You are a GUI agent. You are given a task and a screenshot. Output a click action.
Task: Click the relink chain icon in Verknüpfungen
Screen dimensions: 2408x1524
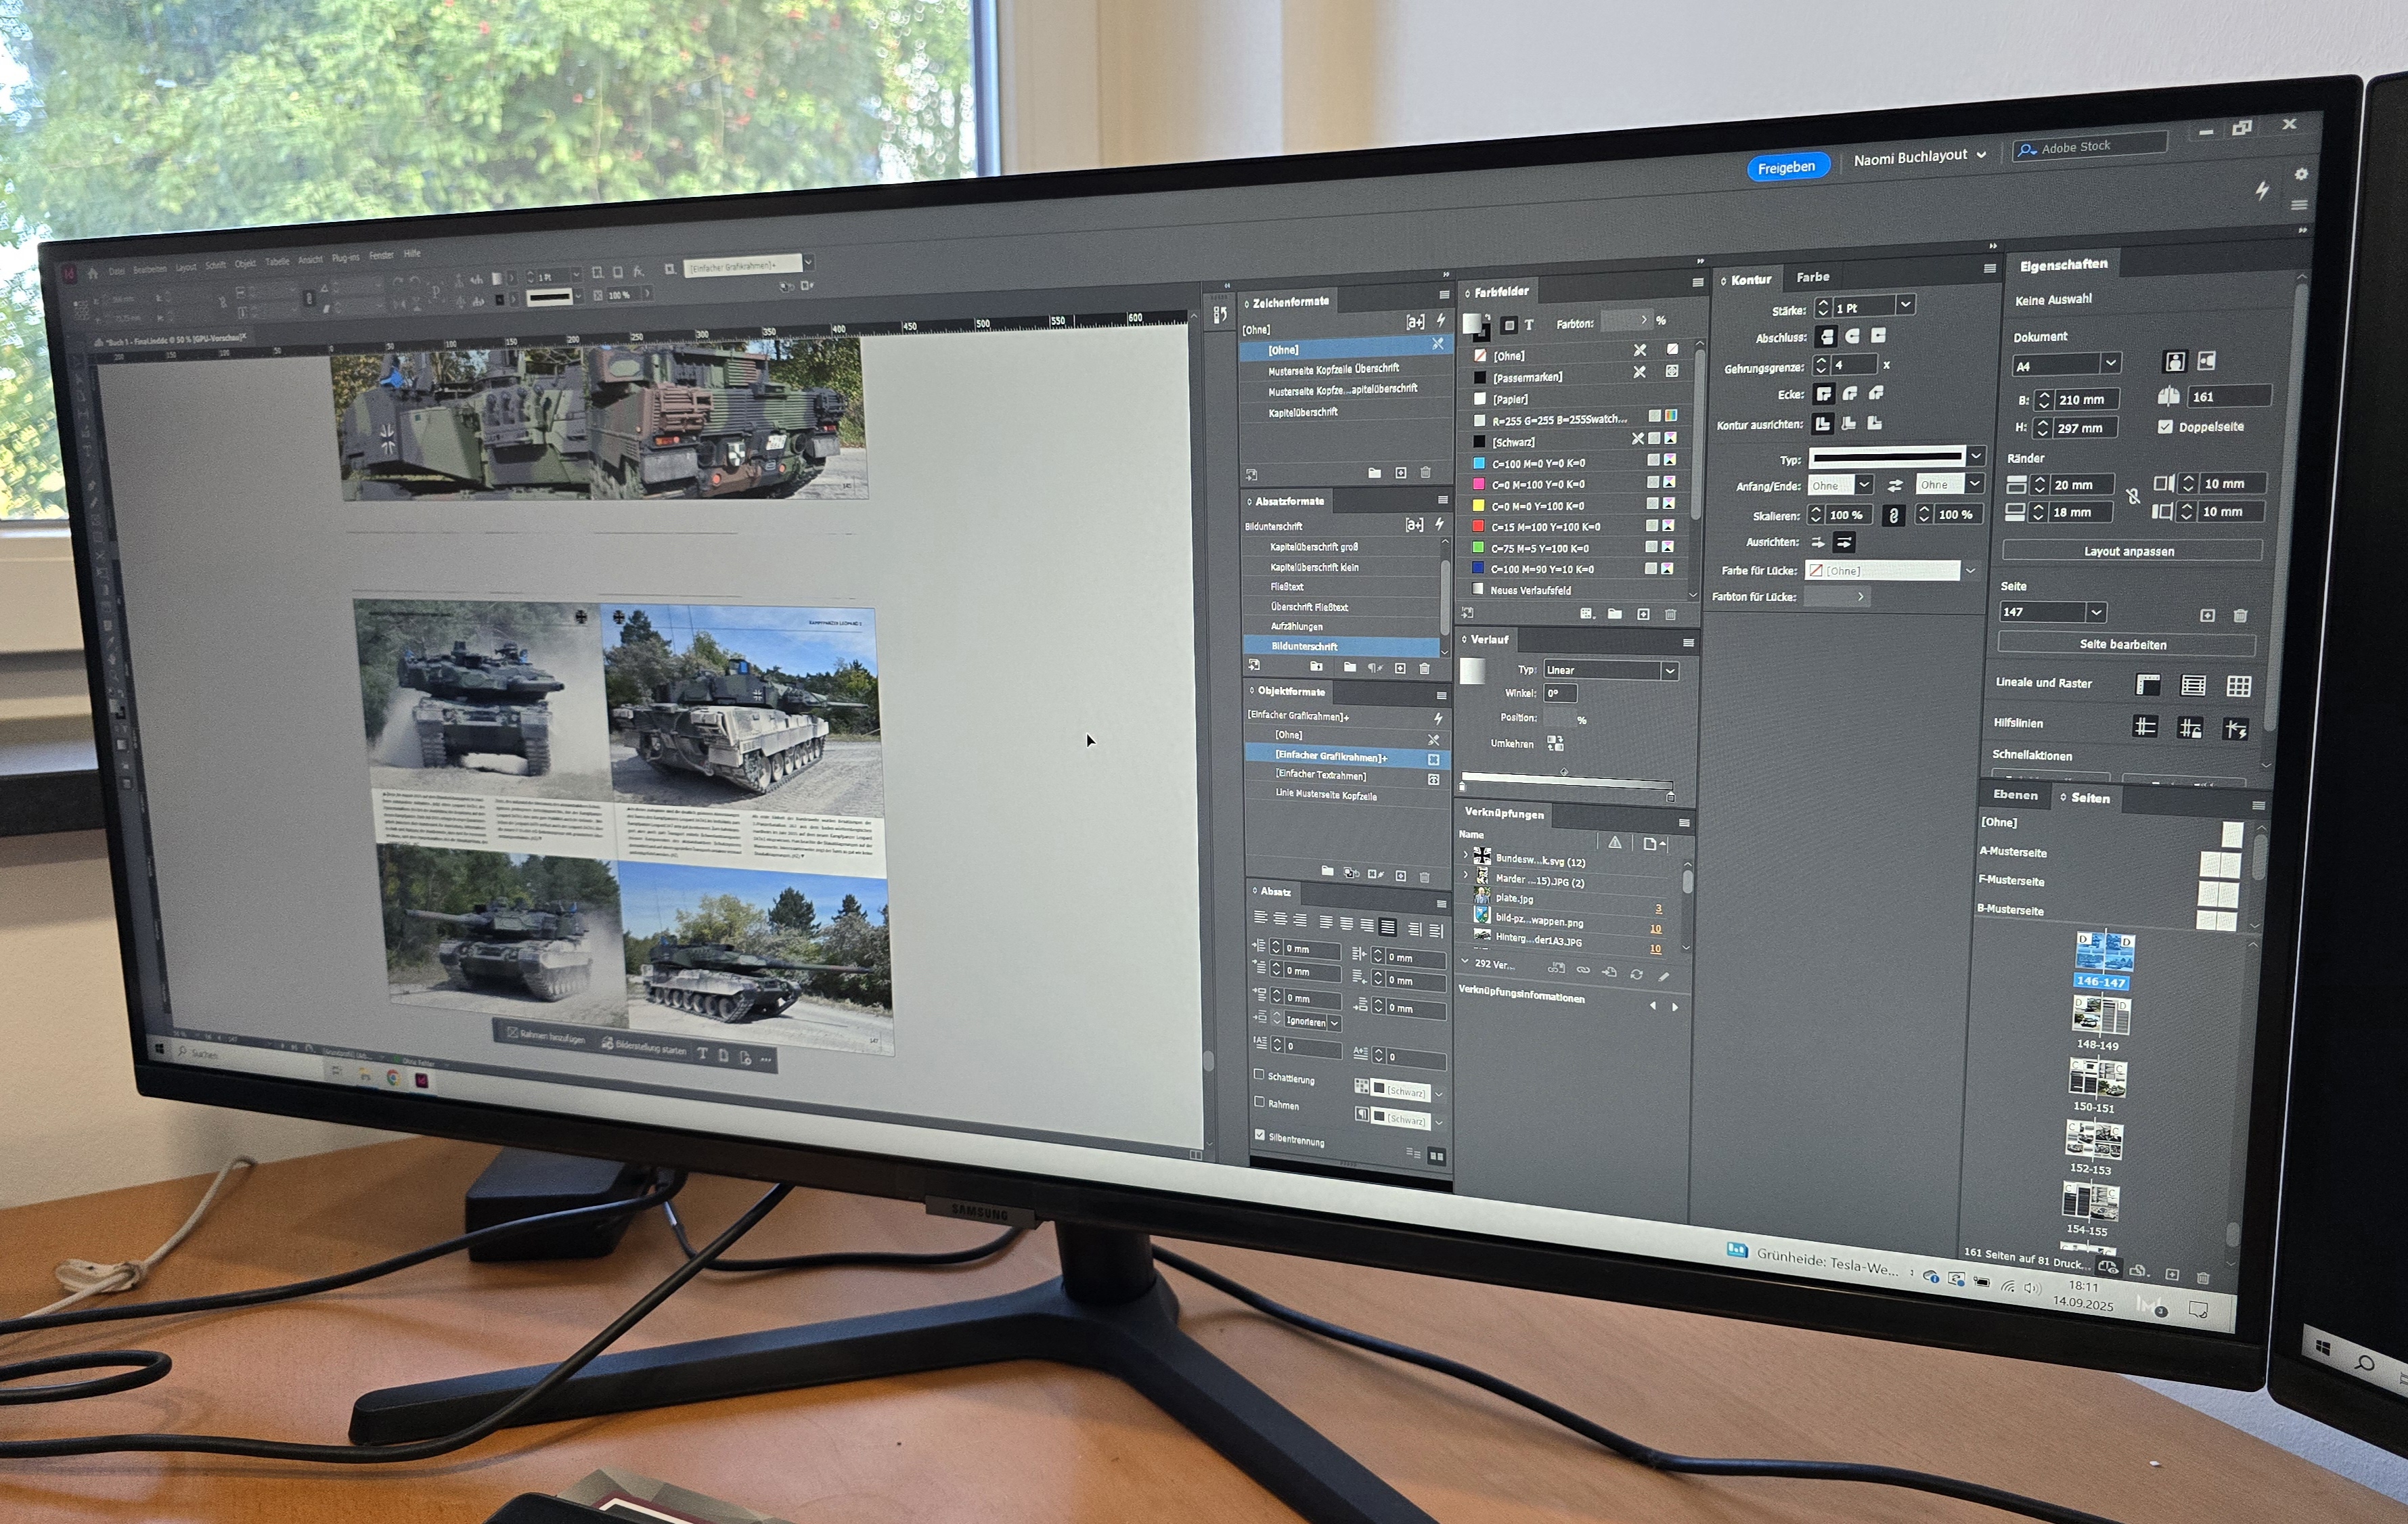point(1582,970)
